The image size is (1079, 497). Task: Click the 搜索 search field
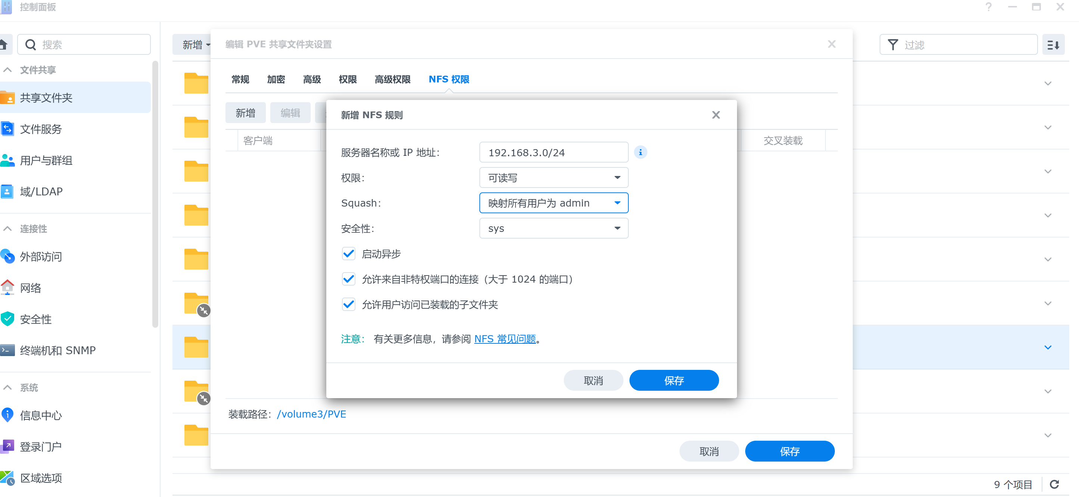pyautogui.click(x=84, y=44)
